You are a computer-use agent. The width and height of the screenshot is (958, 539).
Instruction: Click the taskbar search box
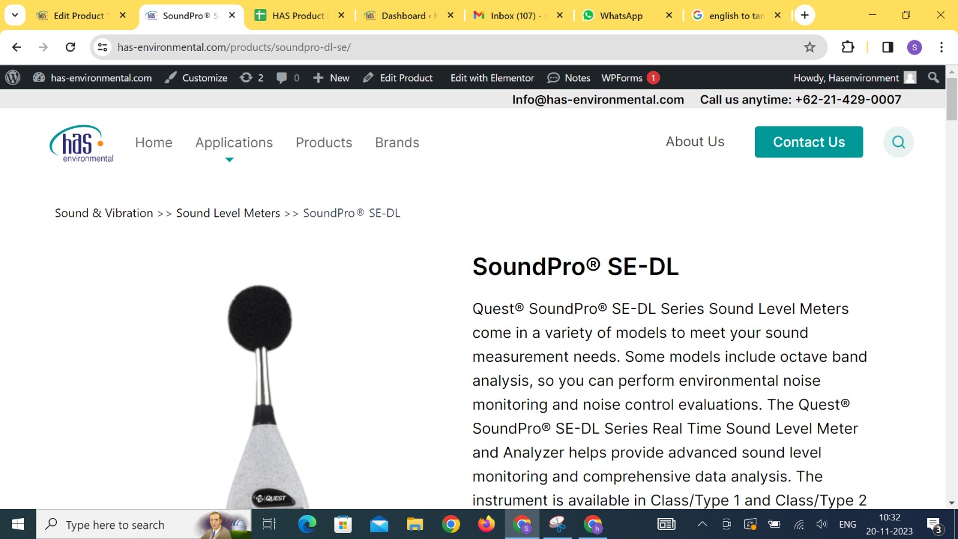click(144, 525)
